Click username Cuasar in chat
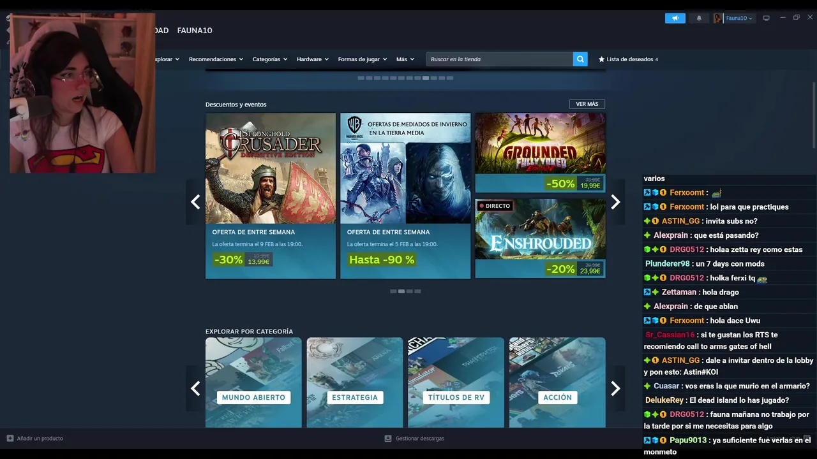The image size is (817, 459). tap(666, 386)
